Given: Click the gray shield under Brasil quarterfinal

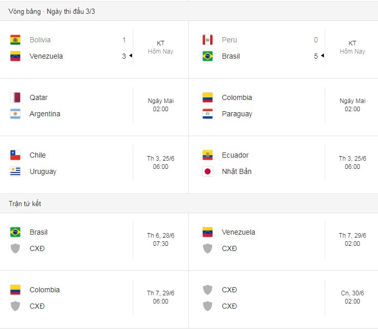Looking at the screenshot, I should coord(15,248).
